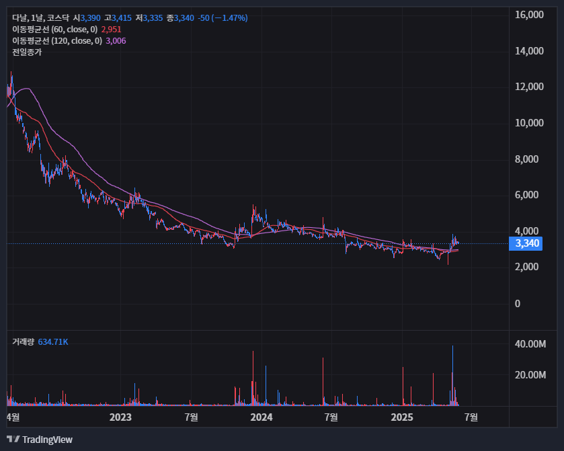
Task: Click the 거래량 volume indicator label
Action: [x=23, y=341]
